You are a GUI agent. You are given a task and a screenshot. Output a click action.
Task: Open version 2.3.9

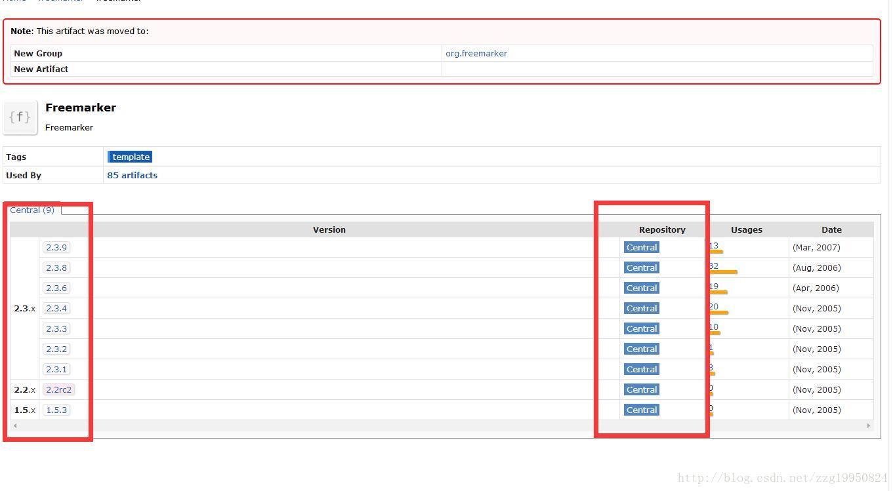(56, 247)
